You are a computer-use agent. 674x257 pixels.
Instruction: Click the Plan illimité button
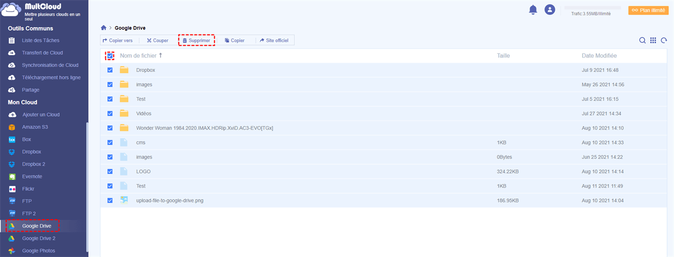[x=648, y=10]
